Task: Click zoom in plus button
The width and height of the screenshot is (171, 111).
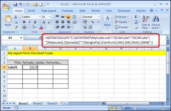Action: (163, 108)
